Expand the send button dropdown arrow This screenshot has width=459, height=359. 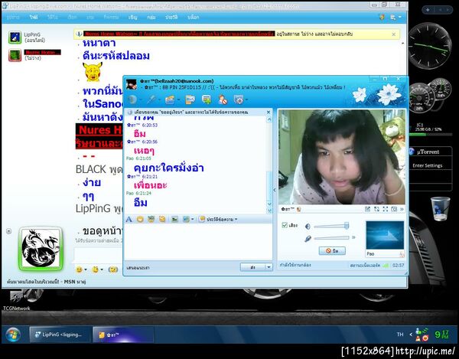pyautogui.click(x=269, y=267)
